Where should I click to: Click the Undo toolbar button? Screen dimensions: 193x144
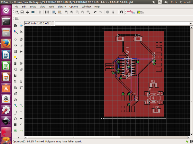pyautogui.click(x=95, y=12)
